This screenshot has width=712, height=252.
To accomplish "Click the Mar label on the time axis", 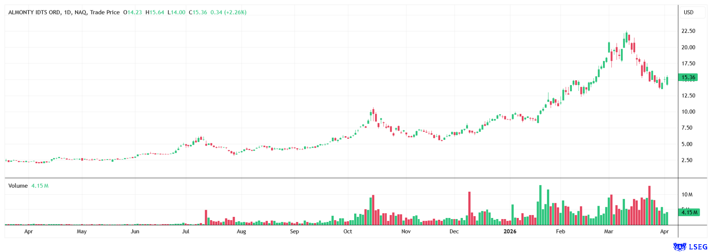I will click(609, 231).
